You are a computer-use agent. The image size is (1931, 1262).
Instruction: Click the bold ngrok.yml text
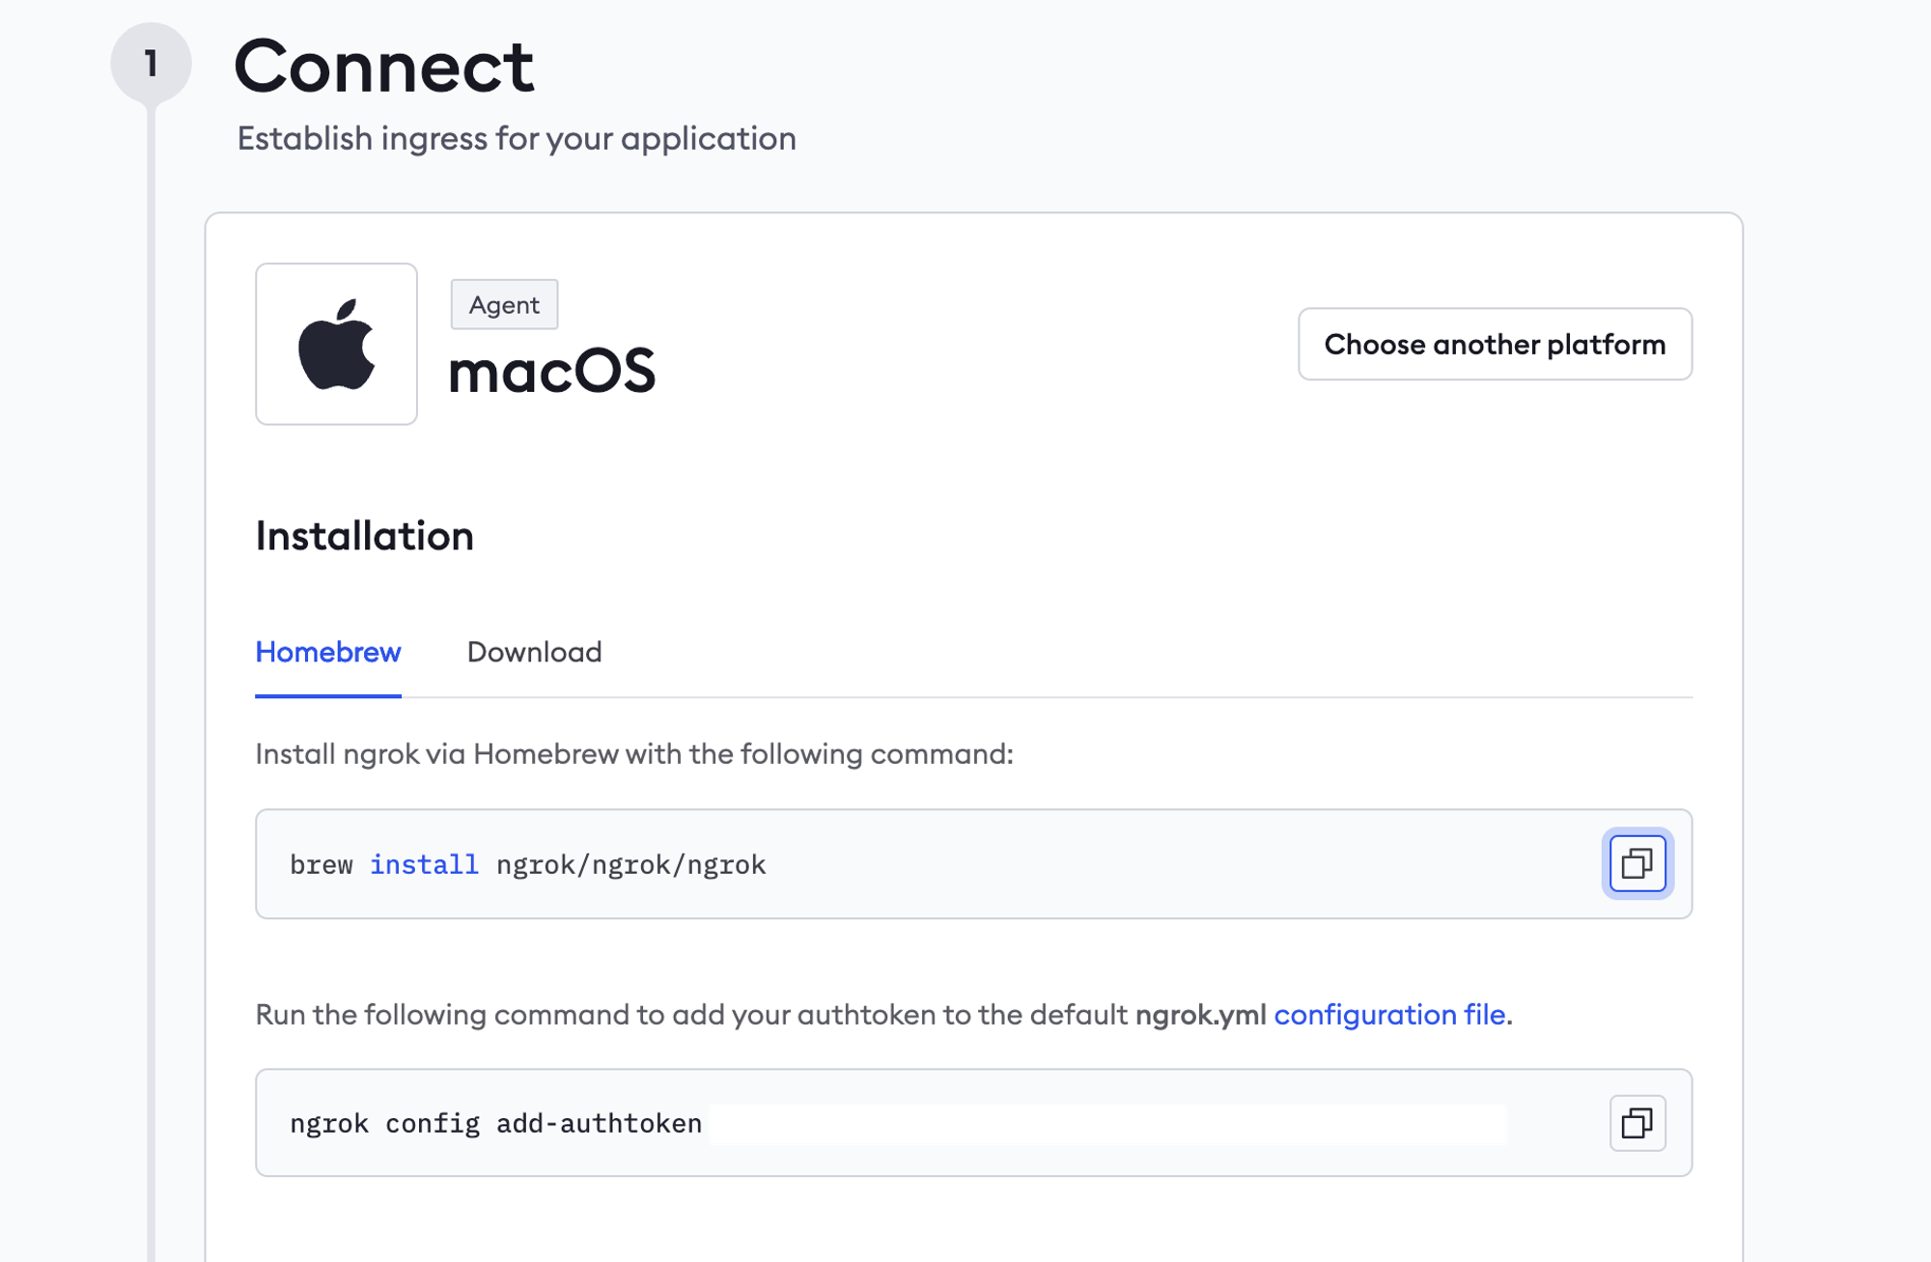tap(1200, 1015)
